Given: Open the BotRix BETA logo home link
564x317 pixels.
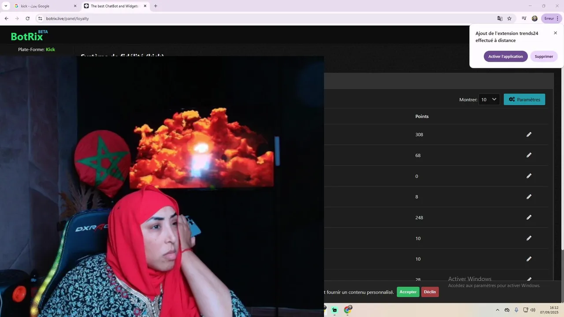Looking at the screenshot, I should click(x=29, y=35).
